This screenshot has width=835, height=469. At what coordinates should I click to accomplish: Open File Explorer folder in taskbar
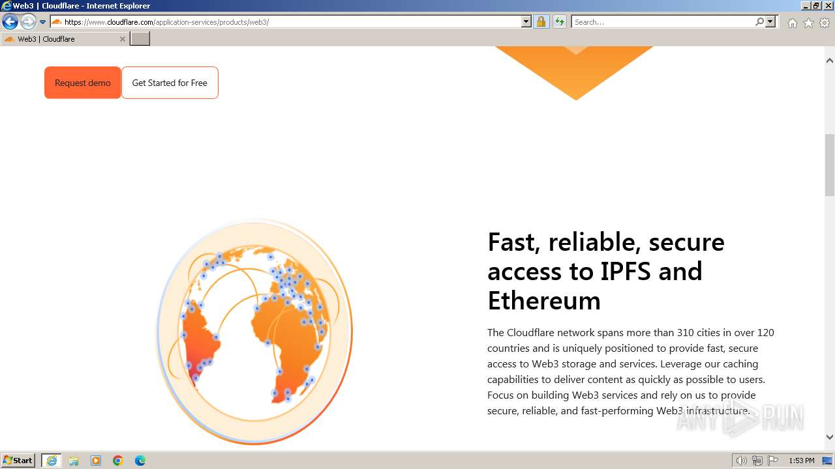point(74,461)
